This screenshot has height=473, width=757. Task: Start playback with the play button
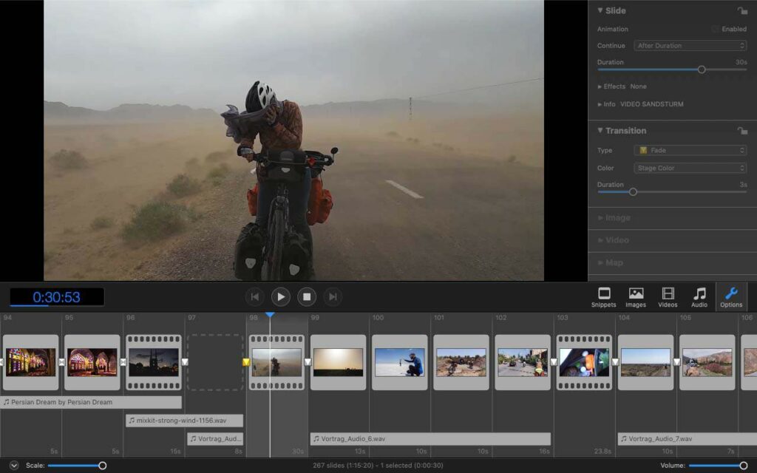(x=280, y=297)
